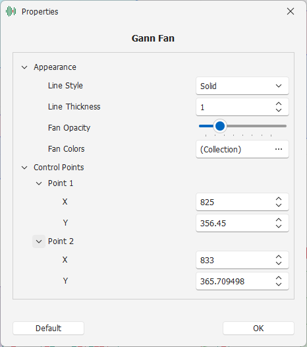Decrement Point 2 Y value

[x=279, y=284]
